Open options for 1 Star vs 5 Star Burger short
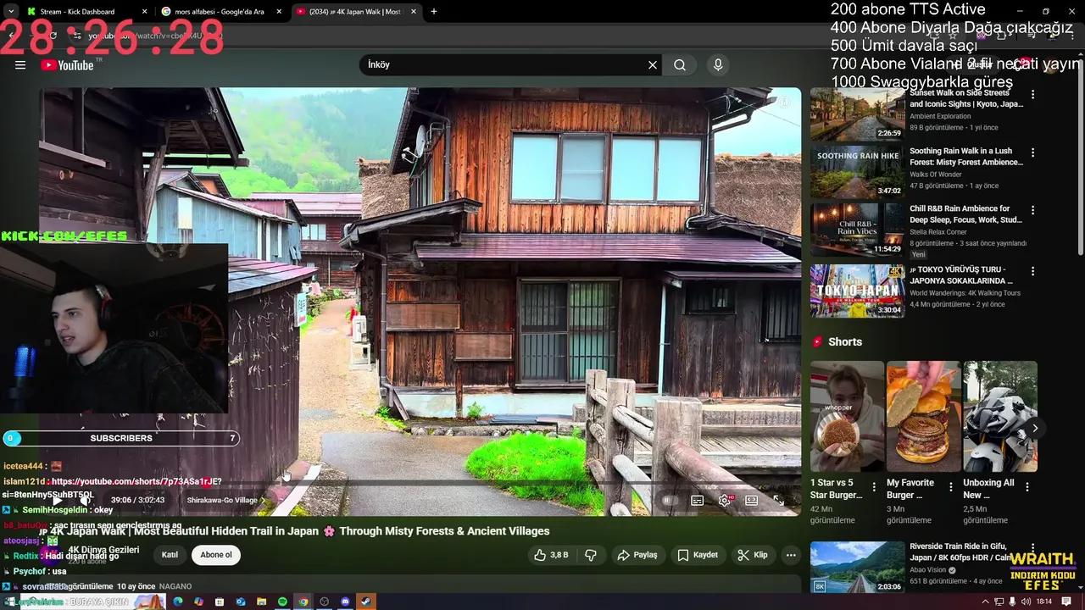The height and width of the screenshot is (610, 1085). (874, 487)
